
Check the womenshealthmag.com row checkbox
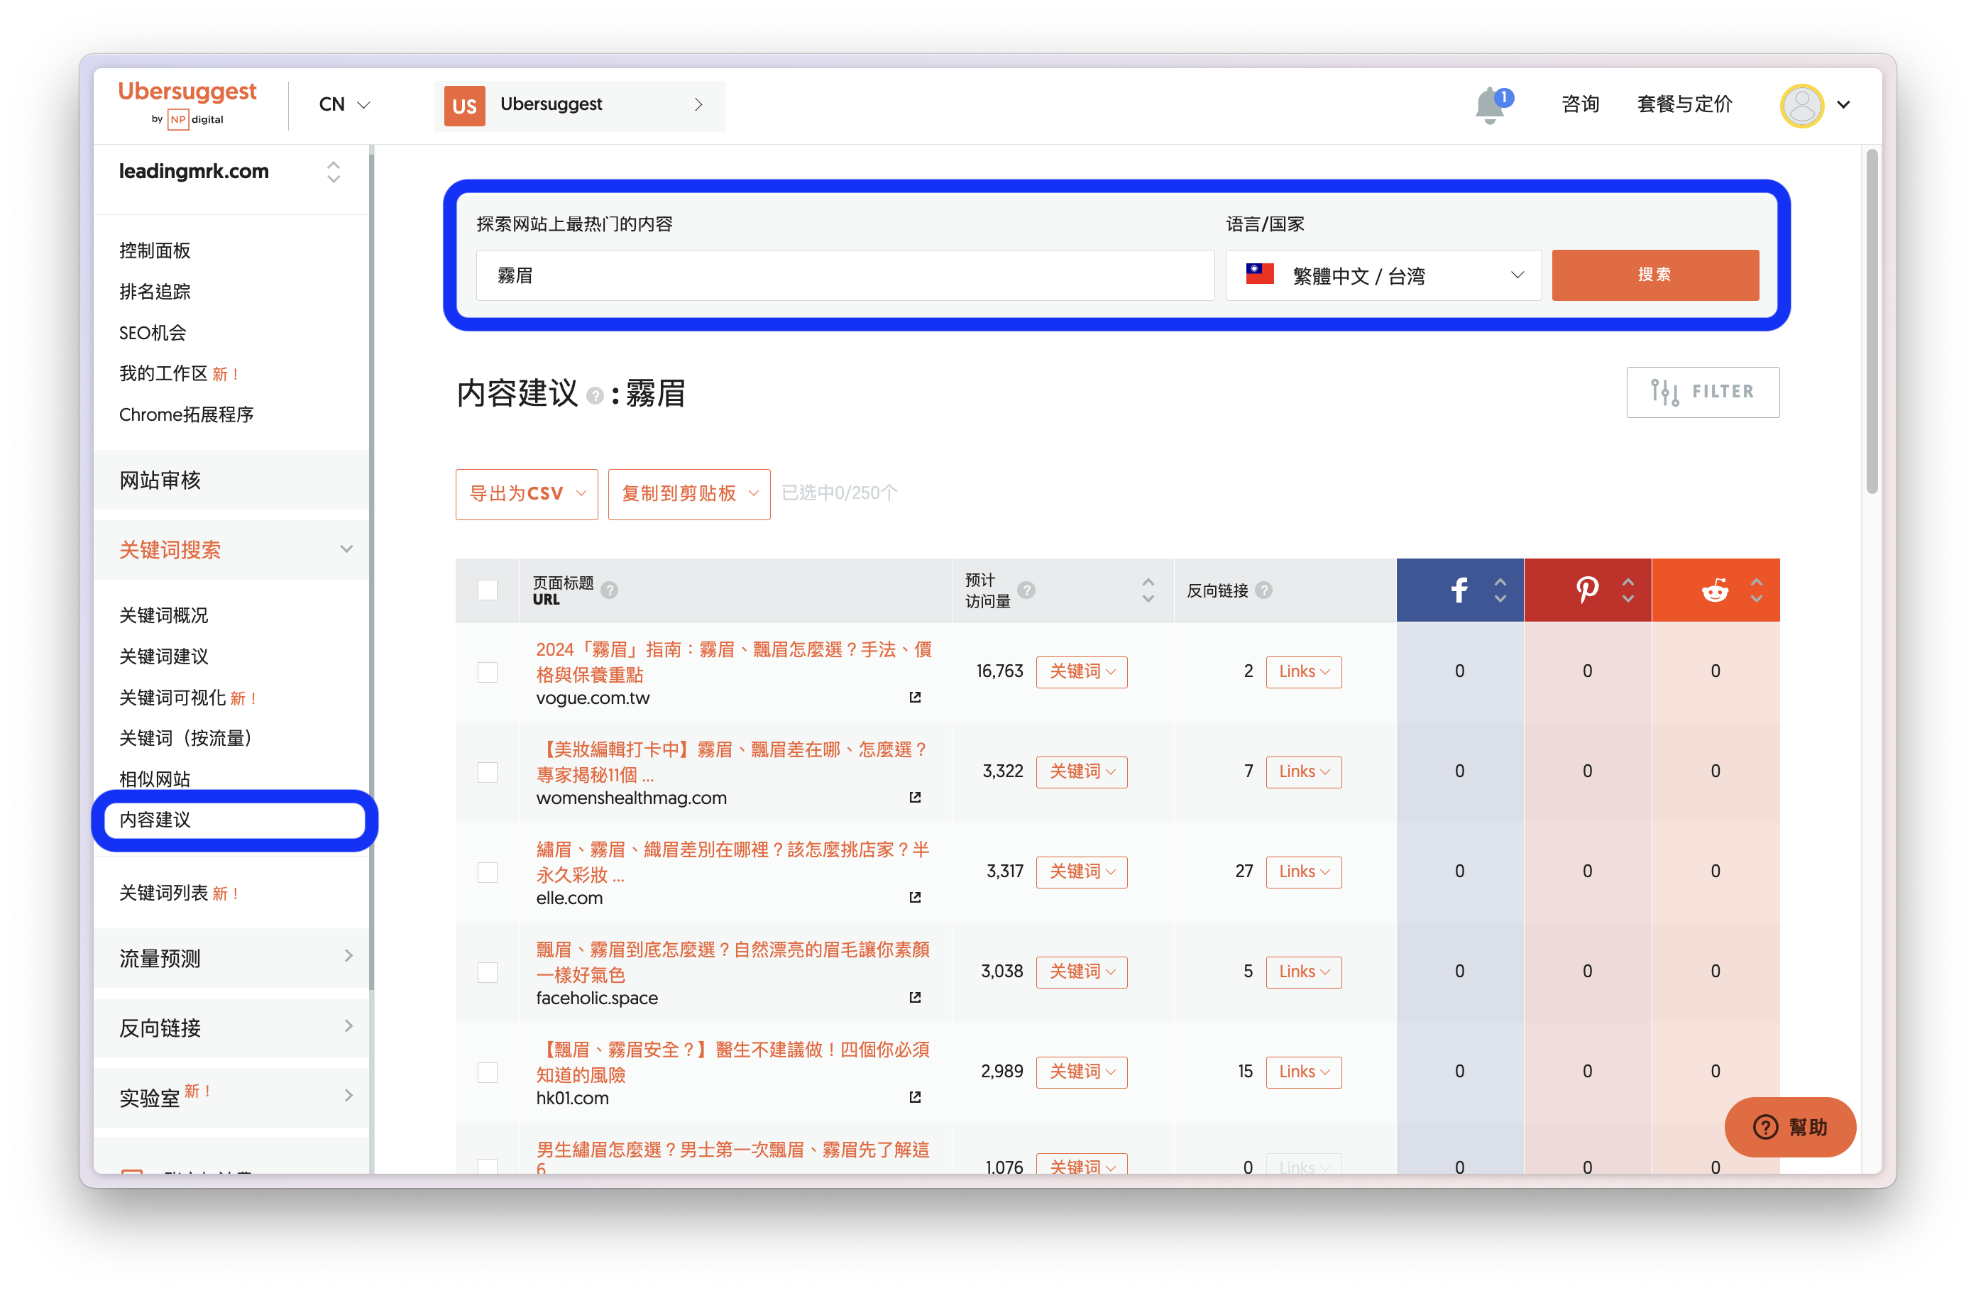coord(488,772)
